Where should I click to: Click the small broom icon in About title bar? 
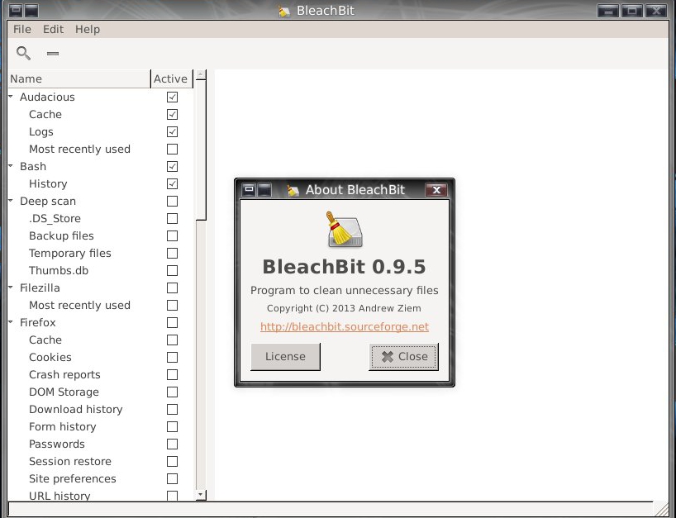293,191
